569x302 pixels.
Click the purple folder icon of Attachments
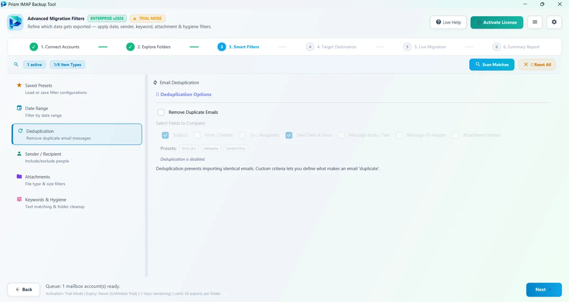pos(19,176)
